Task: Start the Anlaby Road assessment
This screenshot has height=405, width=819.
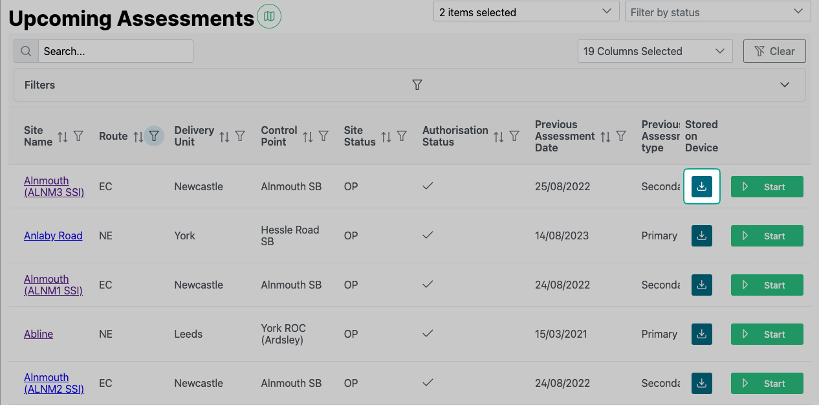Action: [x=767, y=236]
